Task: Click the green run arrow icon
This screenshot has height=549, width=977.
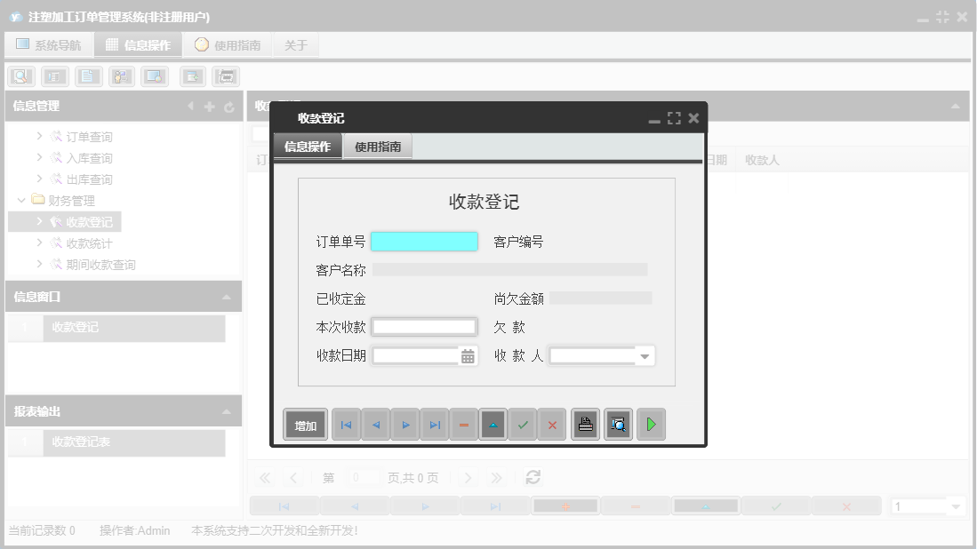Action: [651, 424]
